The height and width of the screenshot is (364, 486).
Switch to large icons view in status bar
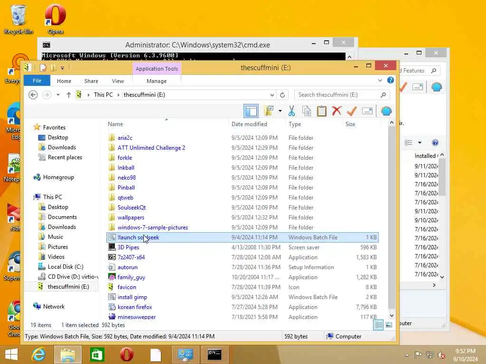389,325
